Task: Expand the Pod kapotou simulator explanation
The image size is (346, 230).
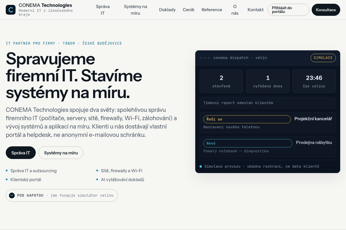Action: pyautogui.click(x=62, y=195)
